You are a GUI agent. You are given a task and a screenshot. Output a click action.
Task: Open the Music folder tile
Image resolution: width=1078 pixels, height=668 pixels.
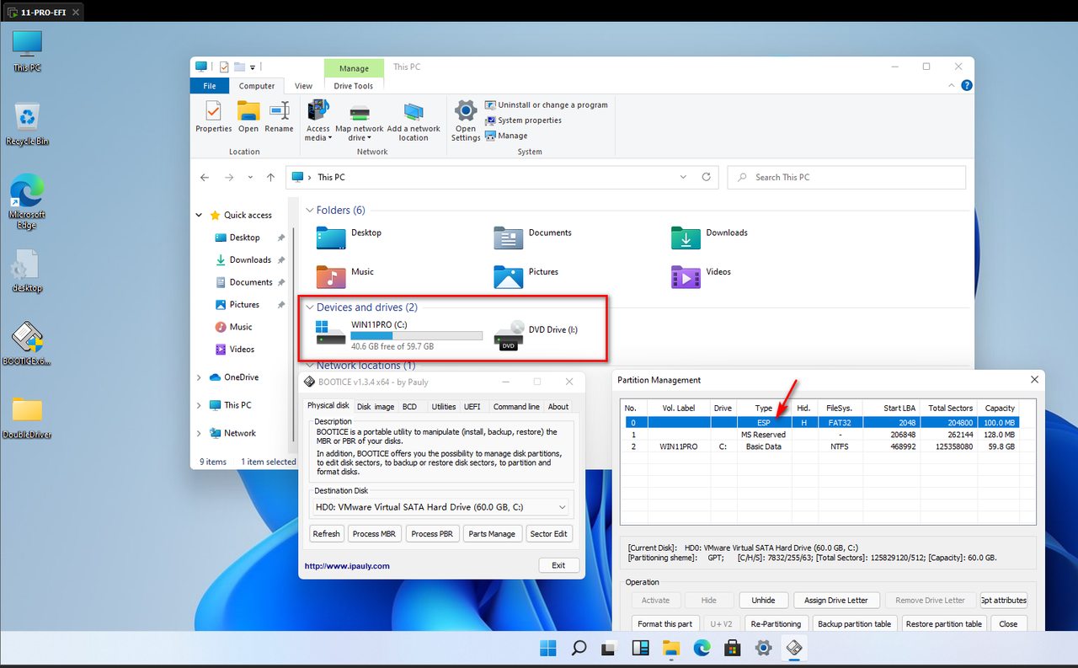[345, 276]
